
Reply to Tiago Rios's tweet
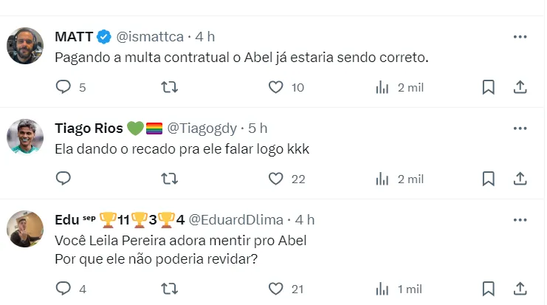pyautogui.click(x=63, y=179)
